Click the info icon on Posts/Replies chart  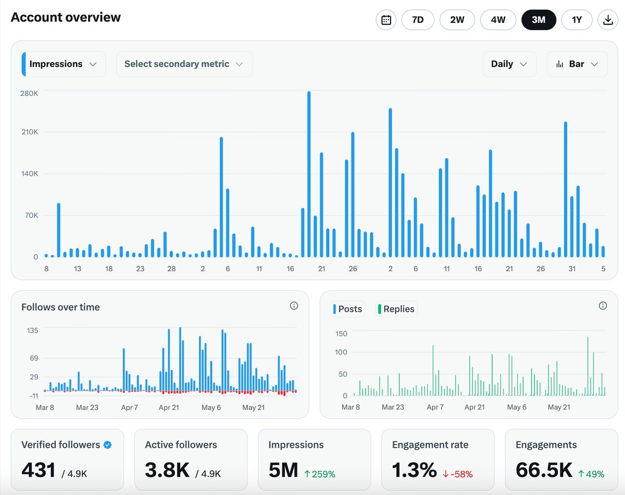603,306
